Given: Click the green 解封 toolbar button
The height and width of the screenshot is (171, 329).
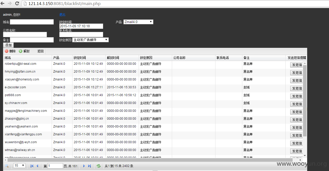Looking at the screenshot, I should click(24, 51).
